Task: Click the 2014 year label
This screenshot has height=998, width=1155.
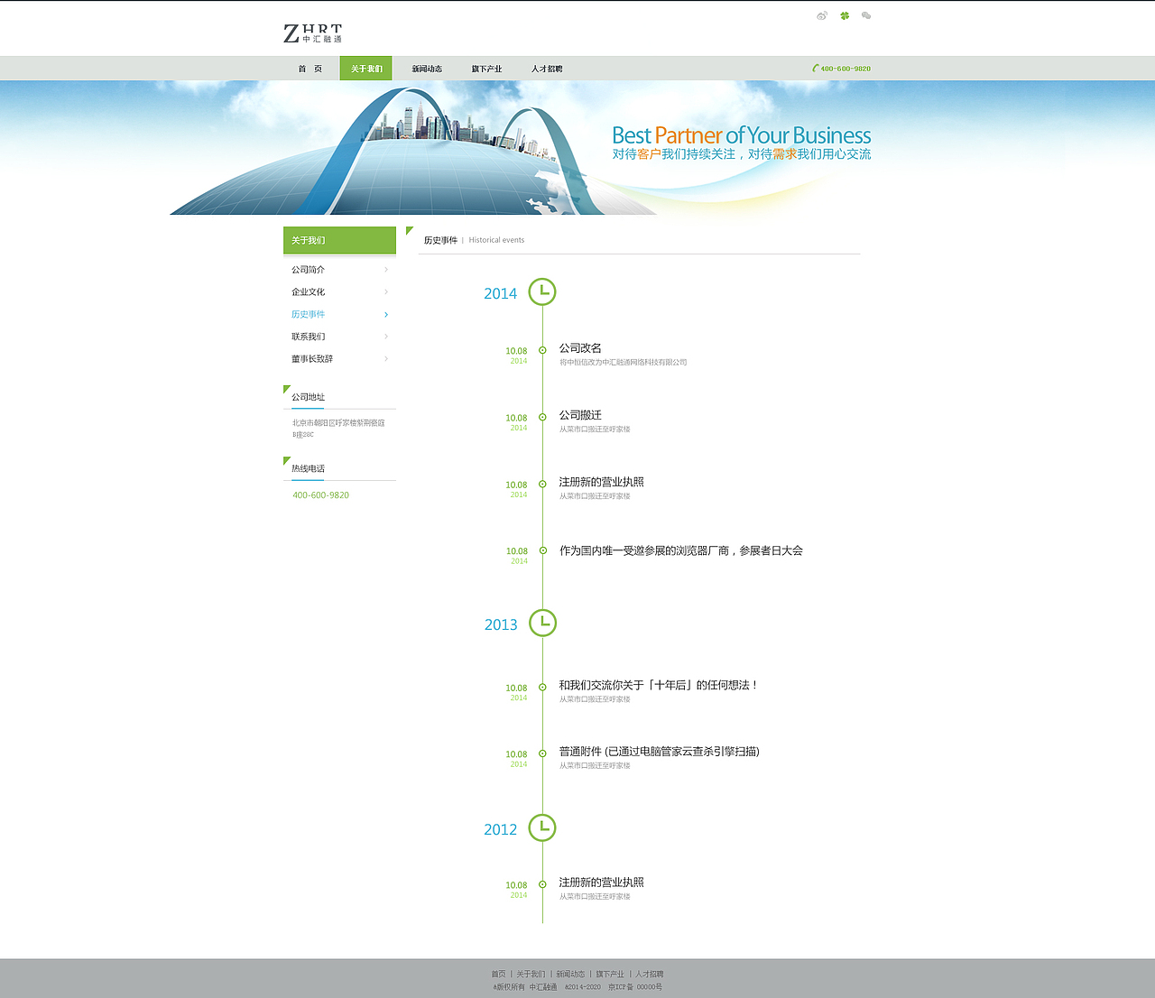Action: click(500, 293)
